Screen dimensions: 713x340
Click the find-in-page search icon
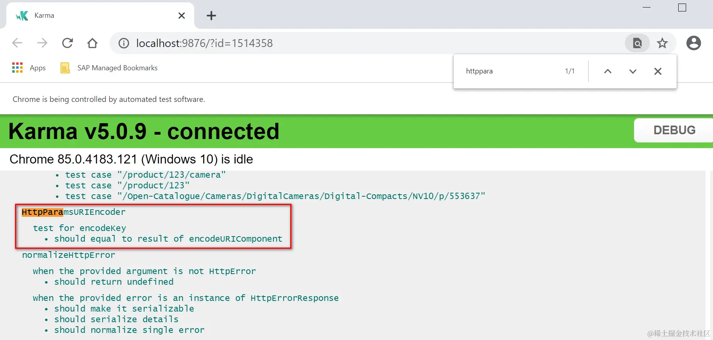[x=637, y=43]
